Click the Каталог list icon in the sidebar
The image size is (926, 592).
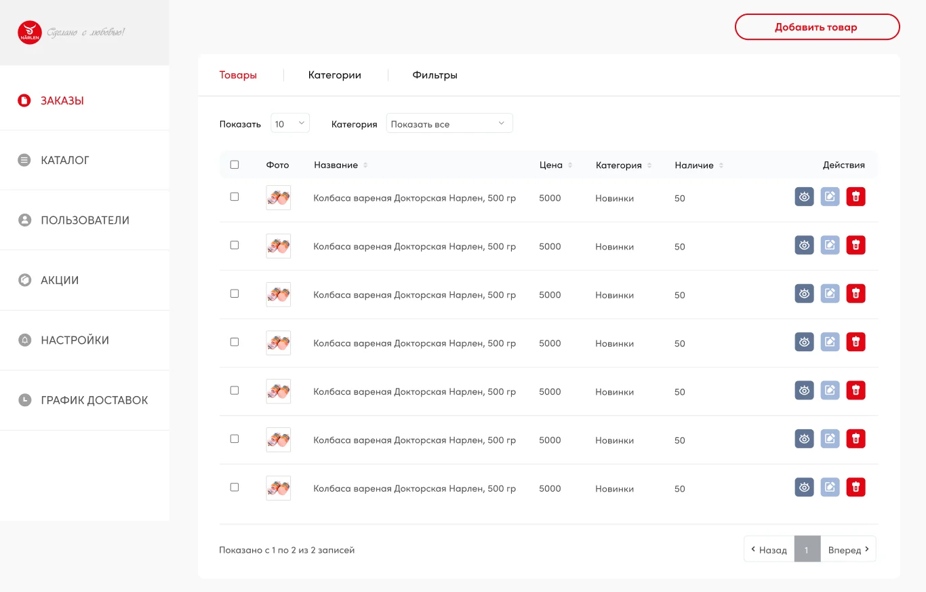[24, 160]
